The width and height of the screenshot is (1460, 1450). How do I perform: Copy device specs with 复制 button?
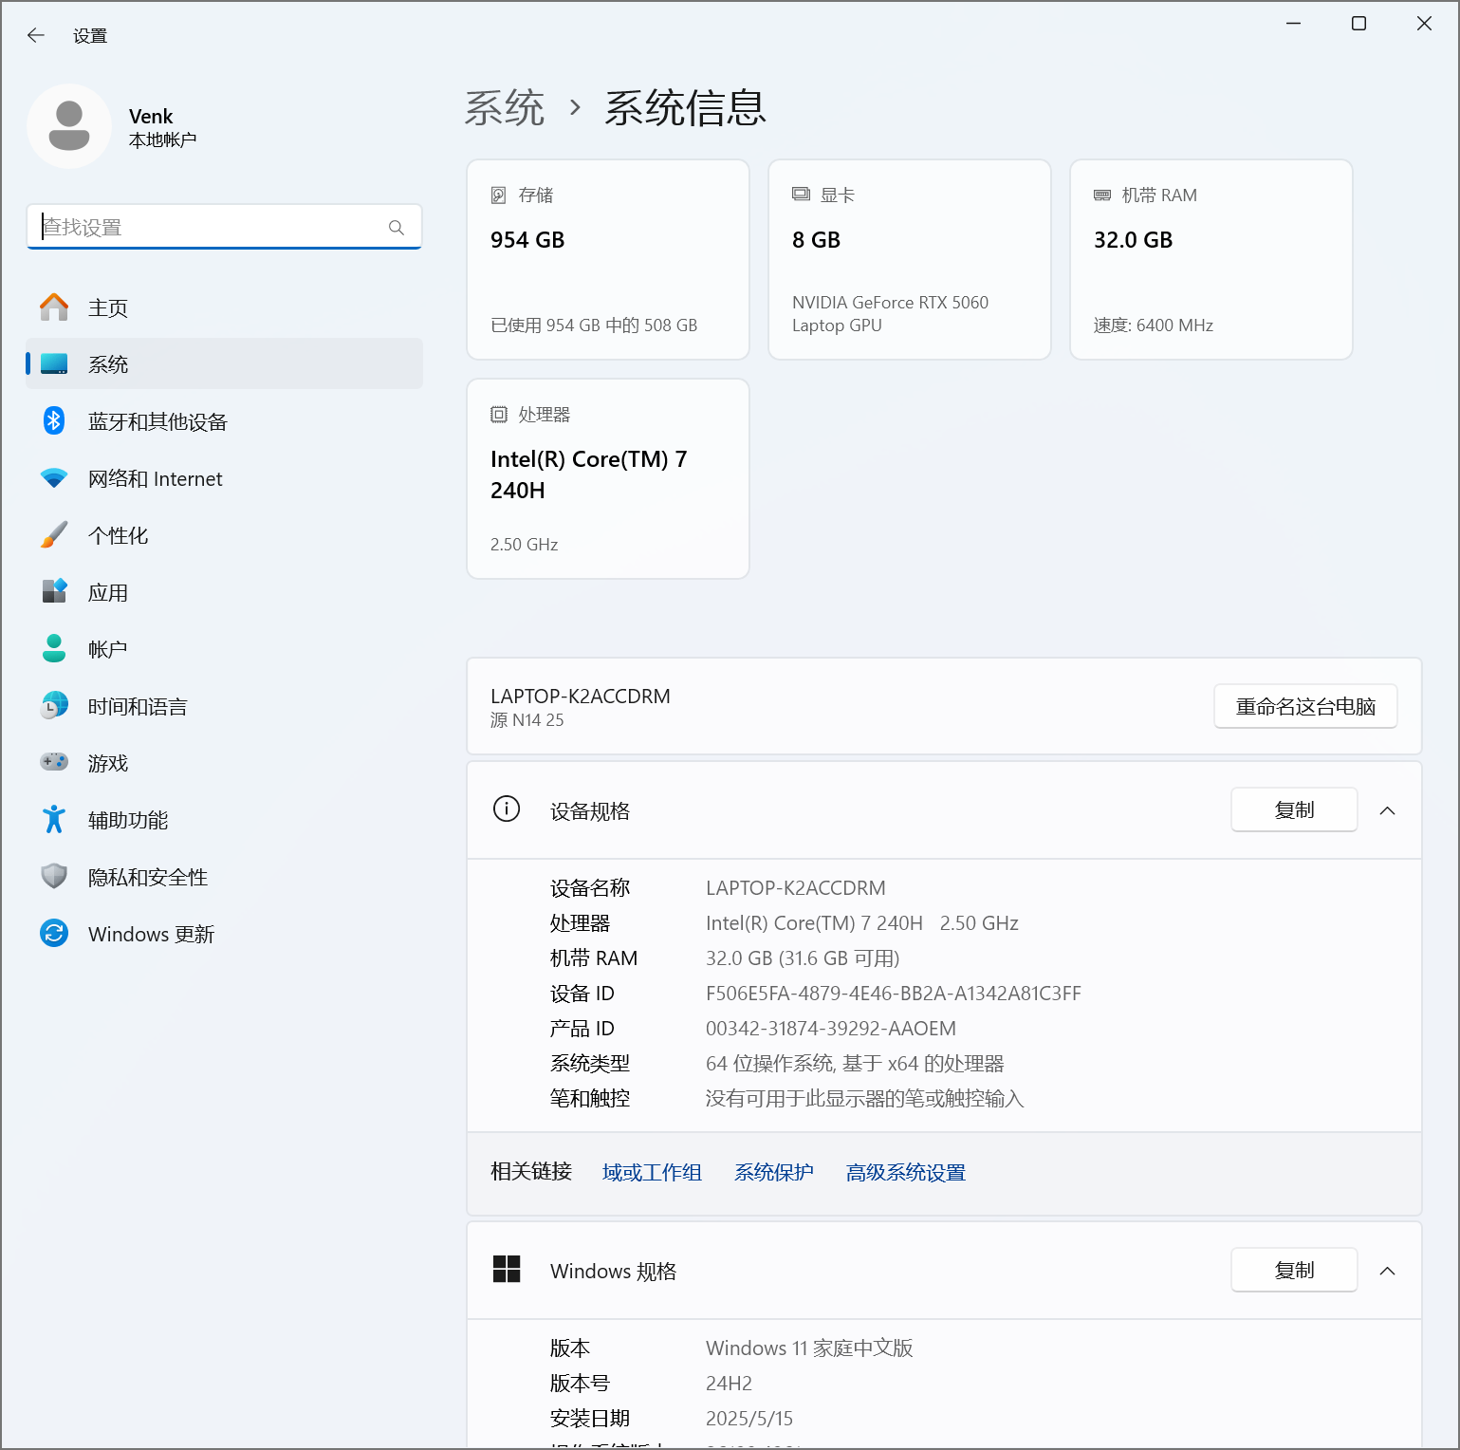pos(1293,810)
